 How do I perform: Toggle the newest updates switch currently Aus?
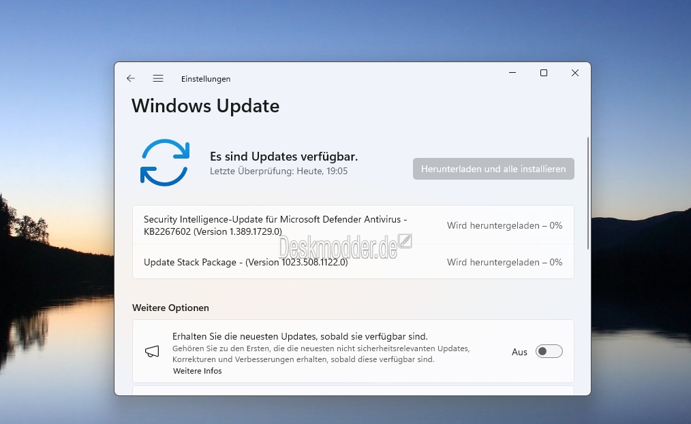click(x=549, y=351)
